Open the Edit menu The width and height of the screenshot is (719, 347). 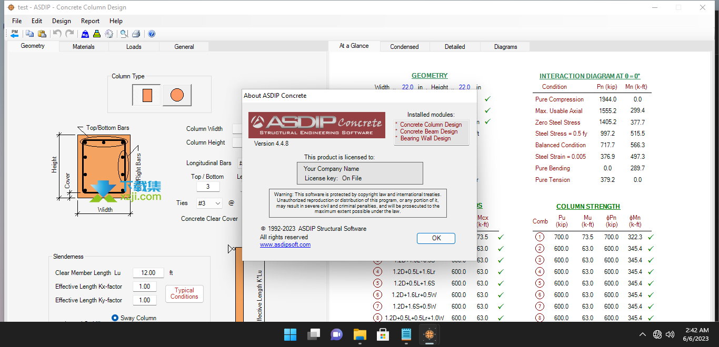(37, 21)
